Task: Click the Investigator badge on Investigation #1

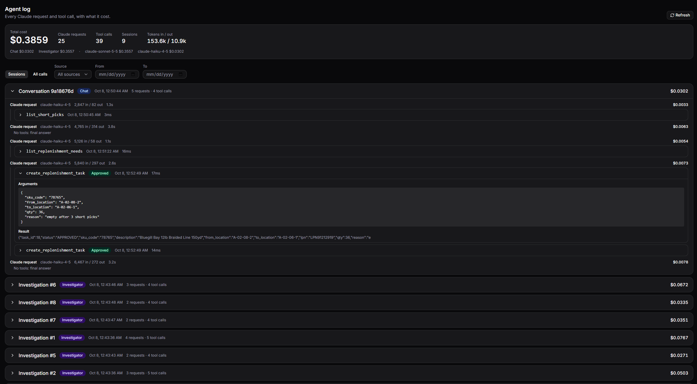Action: click(71, 338)
